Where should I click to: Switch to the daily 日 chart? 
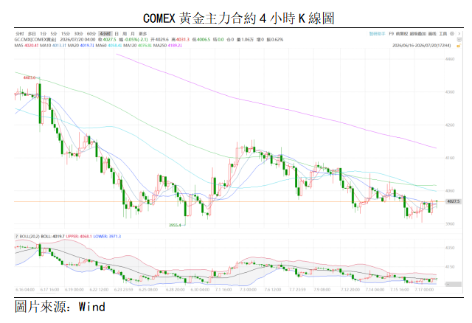117,34
